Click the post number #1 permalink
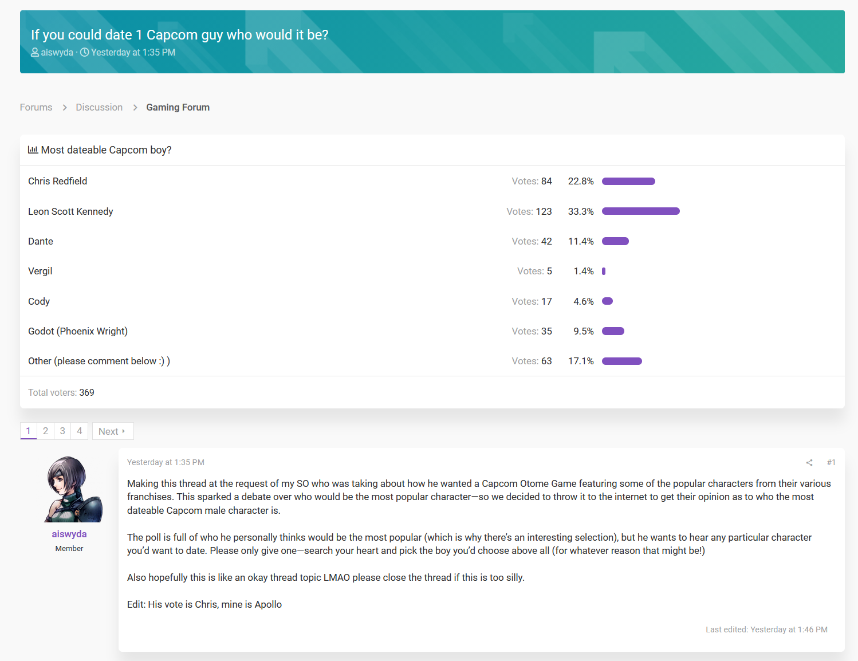Screen dimensions: 858x661 pos(831,462)
